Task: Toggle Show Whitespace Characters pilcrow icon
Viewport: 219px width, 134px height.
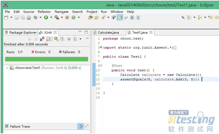Action: [138, 17]
